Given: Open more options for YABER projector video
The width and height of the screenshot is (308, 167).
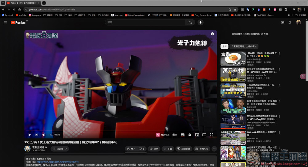Looking at the screenshot, I should [279, 69].
